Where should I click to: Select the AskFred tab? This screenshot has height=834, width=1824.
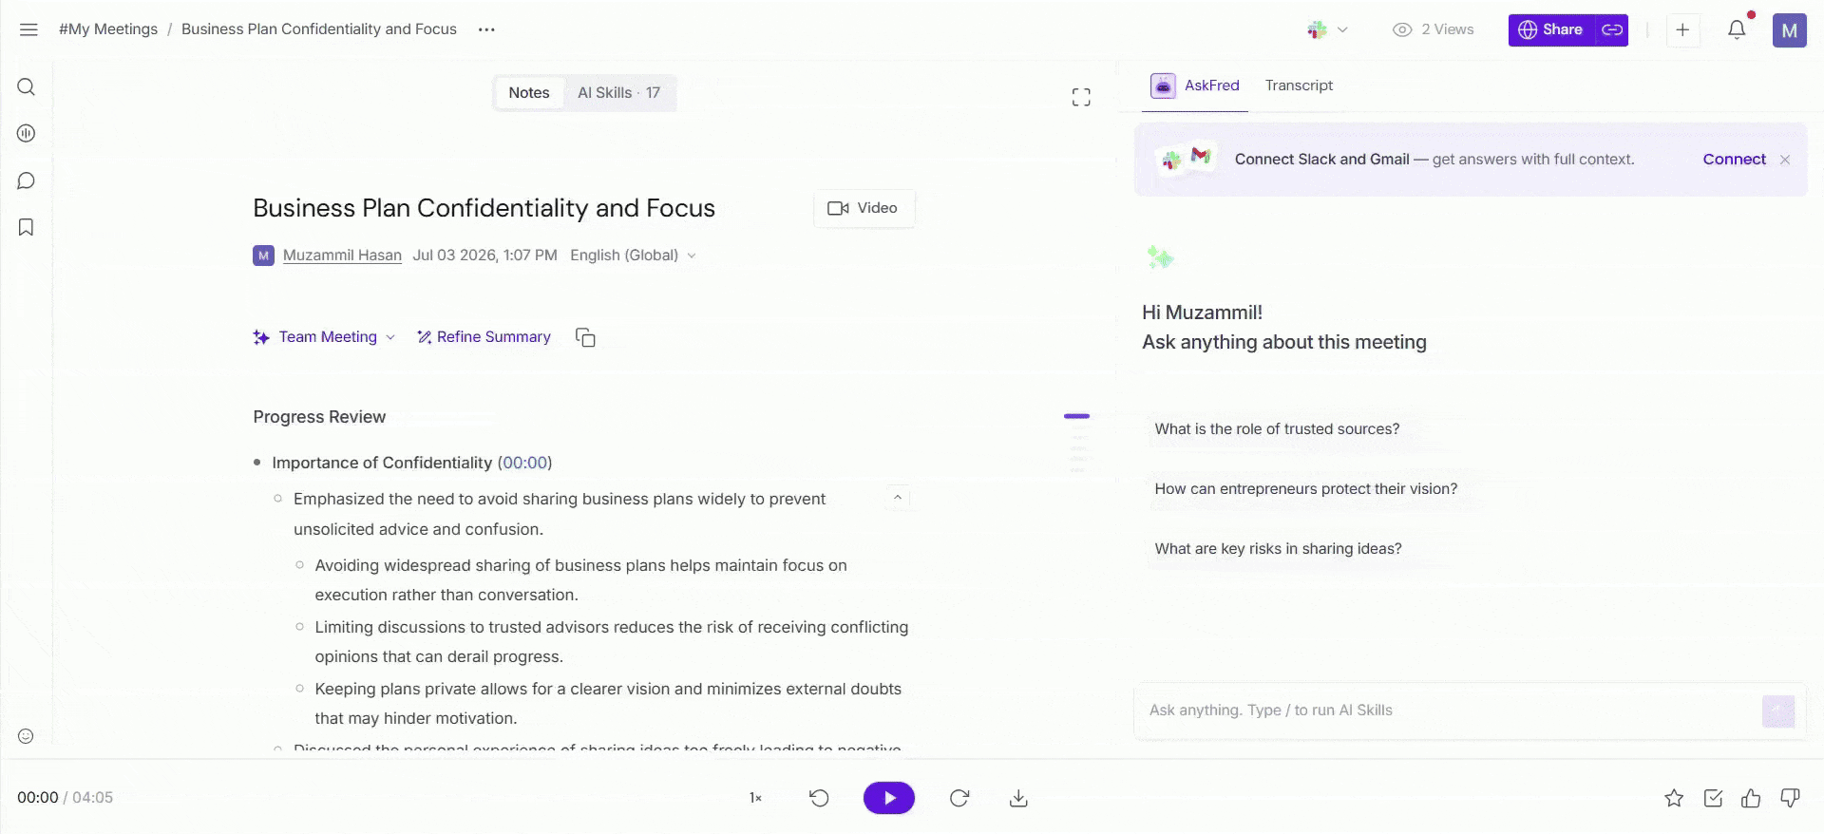pyautogui.click(x=1195, y=85)
